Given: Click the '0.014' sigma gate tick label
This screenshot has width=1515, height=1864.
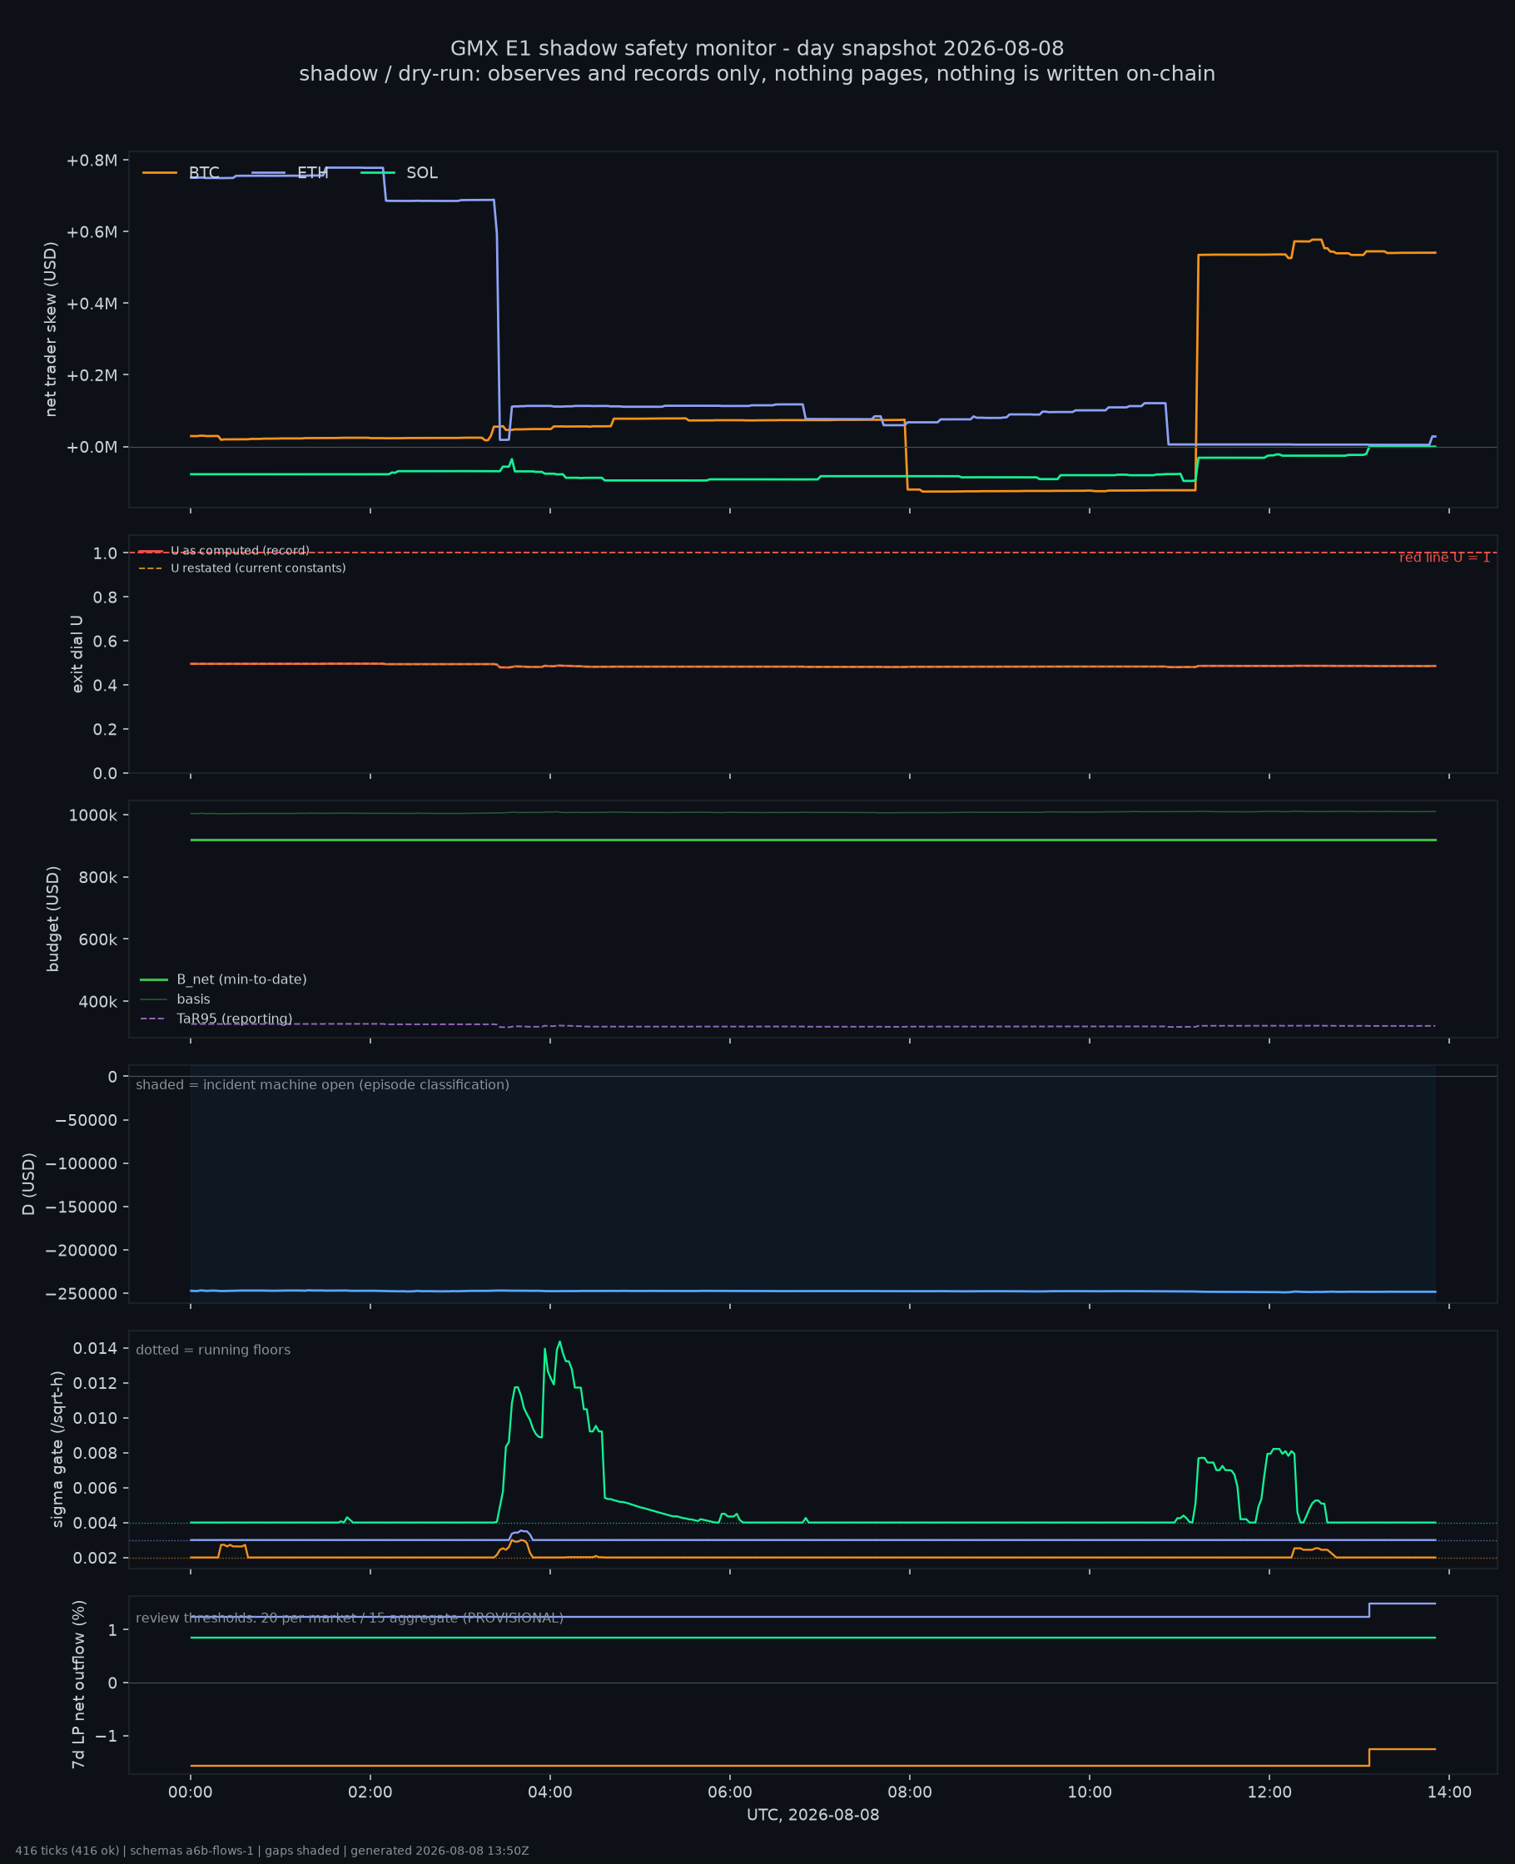Looking at the screenshot, I should coord(95,1349).
